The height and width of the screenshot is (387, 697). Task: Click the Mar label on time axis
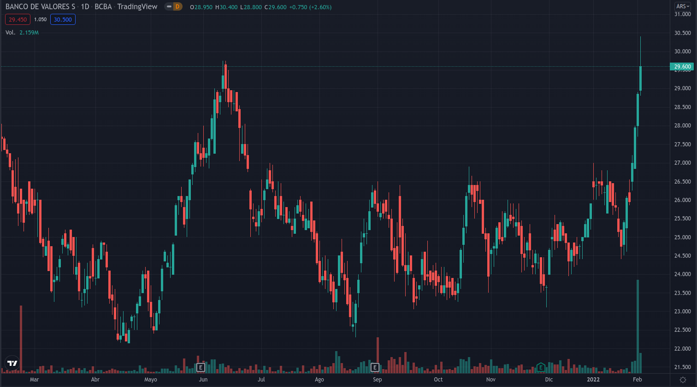click(34, 380)
